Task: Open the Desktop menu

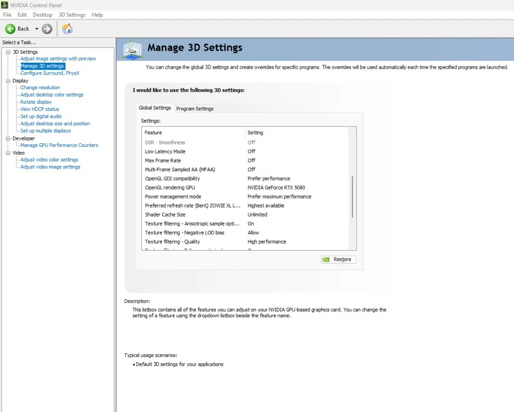Action: pos(42,15)
